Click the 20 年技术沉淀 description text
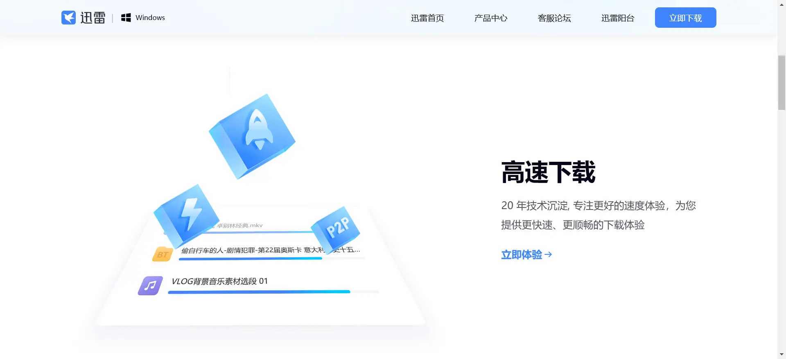 (599, 215)
